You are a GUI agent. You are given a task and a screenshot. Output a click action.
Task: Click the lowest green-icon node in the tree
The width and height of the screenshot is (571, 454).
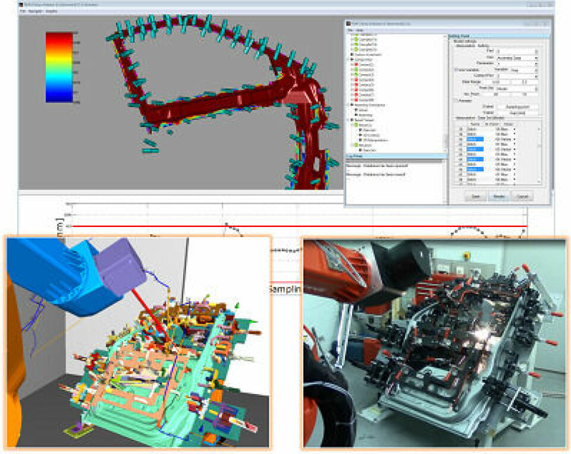[x=356, y=144]
